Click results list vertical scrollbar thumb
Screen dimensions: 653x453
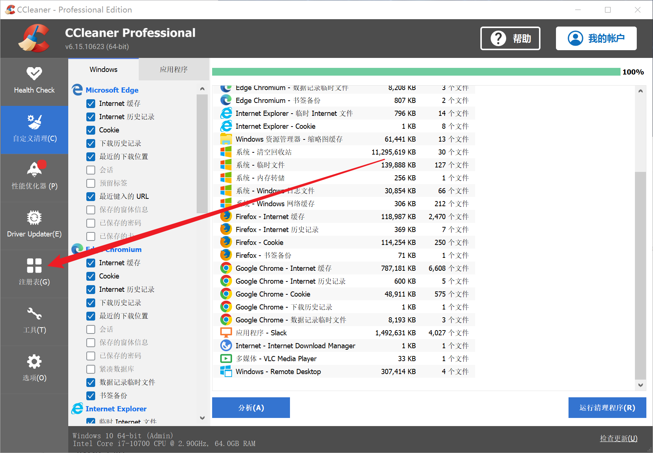[640, 275]
